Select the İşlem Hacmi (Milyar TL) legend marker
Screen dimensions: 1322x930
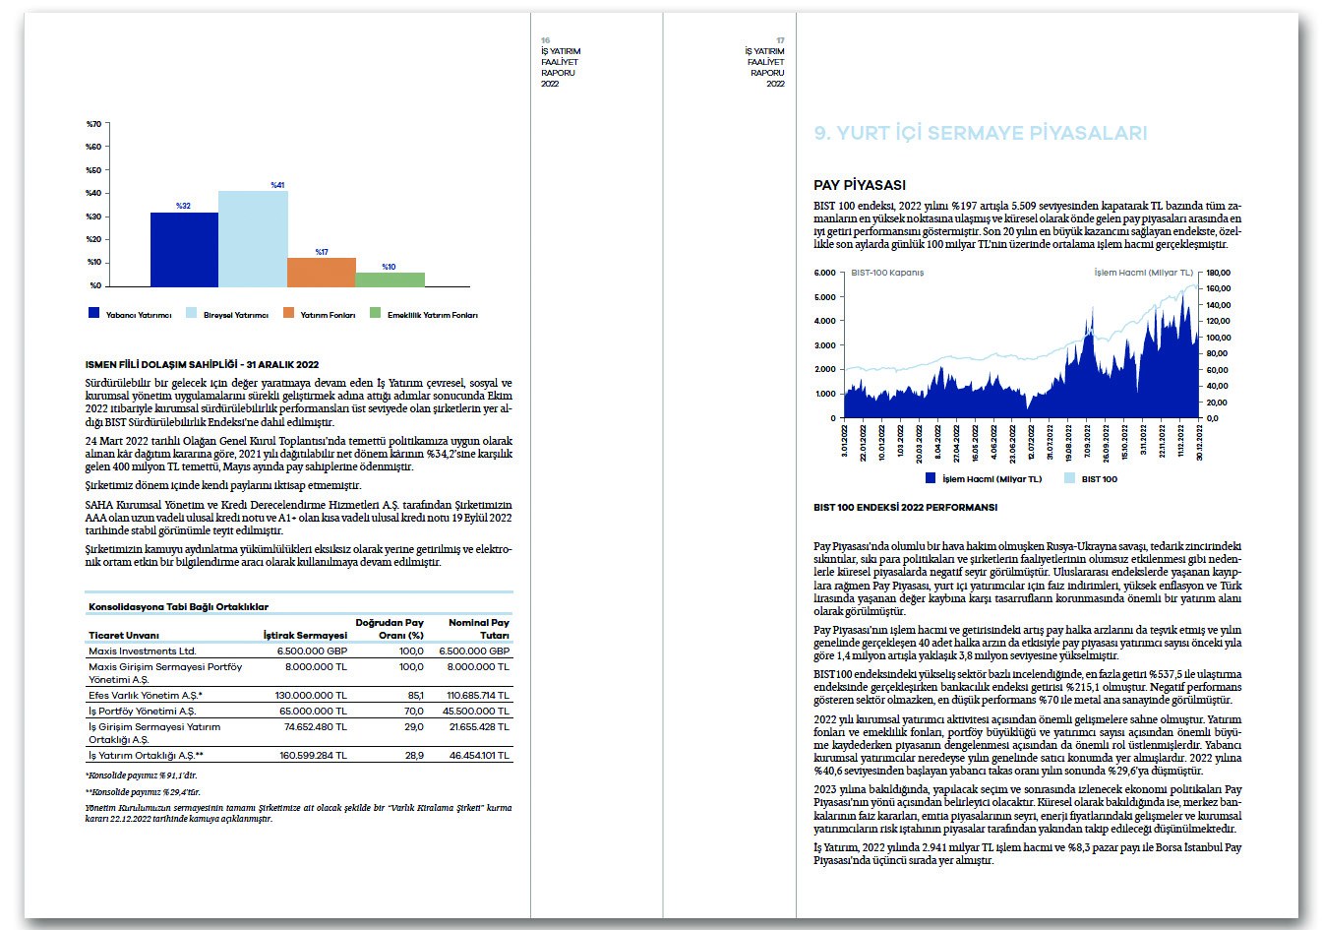pos(932,476)
